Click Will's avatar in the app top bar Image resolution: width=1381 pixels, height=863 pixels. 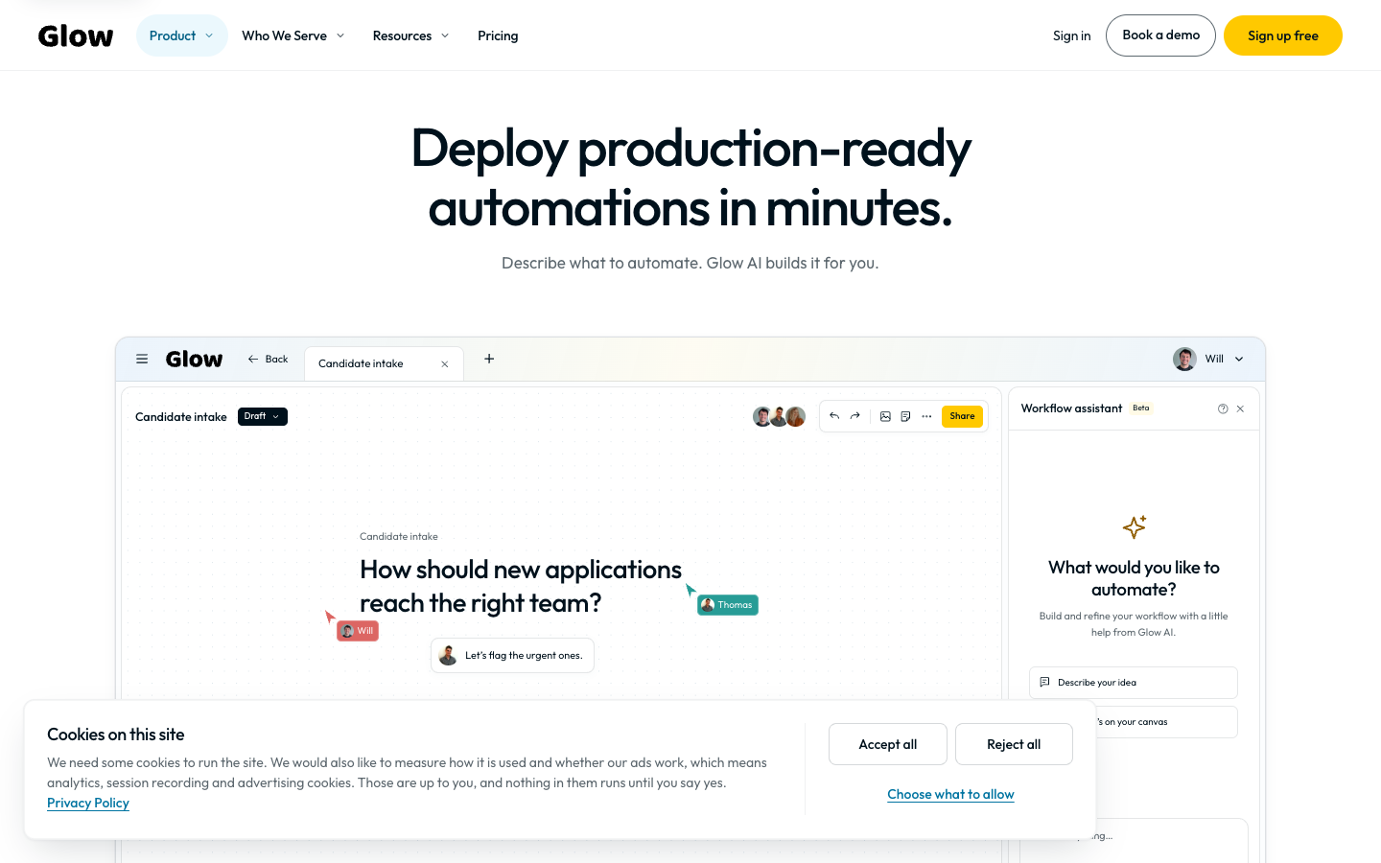tap(1184, 359)
